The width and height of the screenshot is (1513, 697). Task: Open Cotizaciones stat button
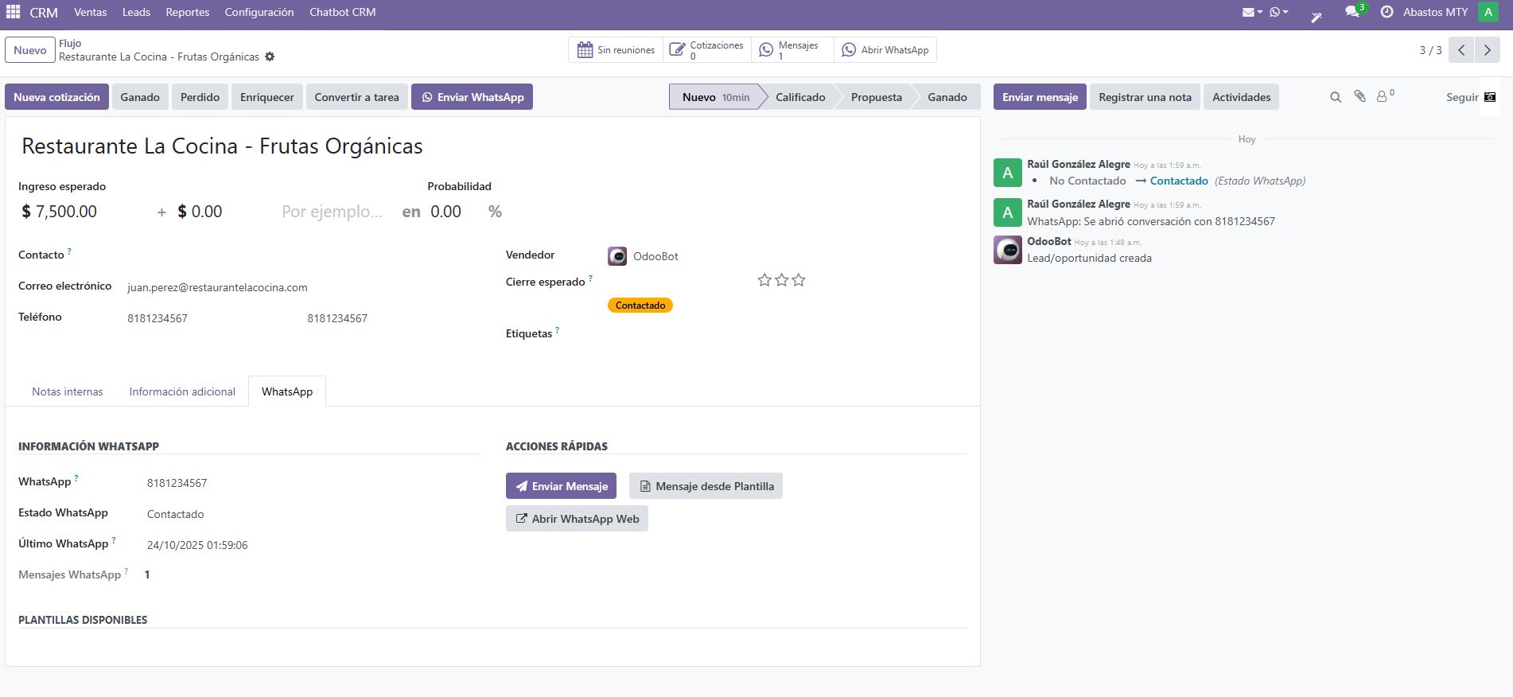706,49
